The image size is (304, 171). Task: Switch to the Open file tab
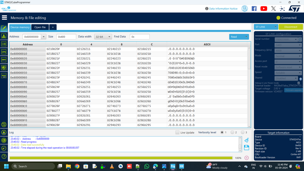[x=40, y=27]
